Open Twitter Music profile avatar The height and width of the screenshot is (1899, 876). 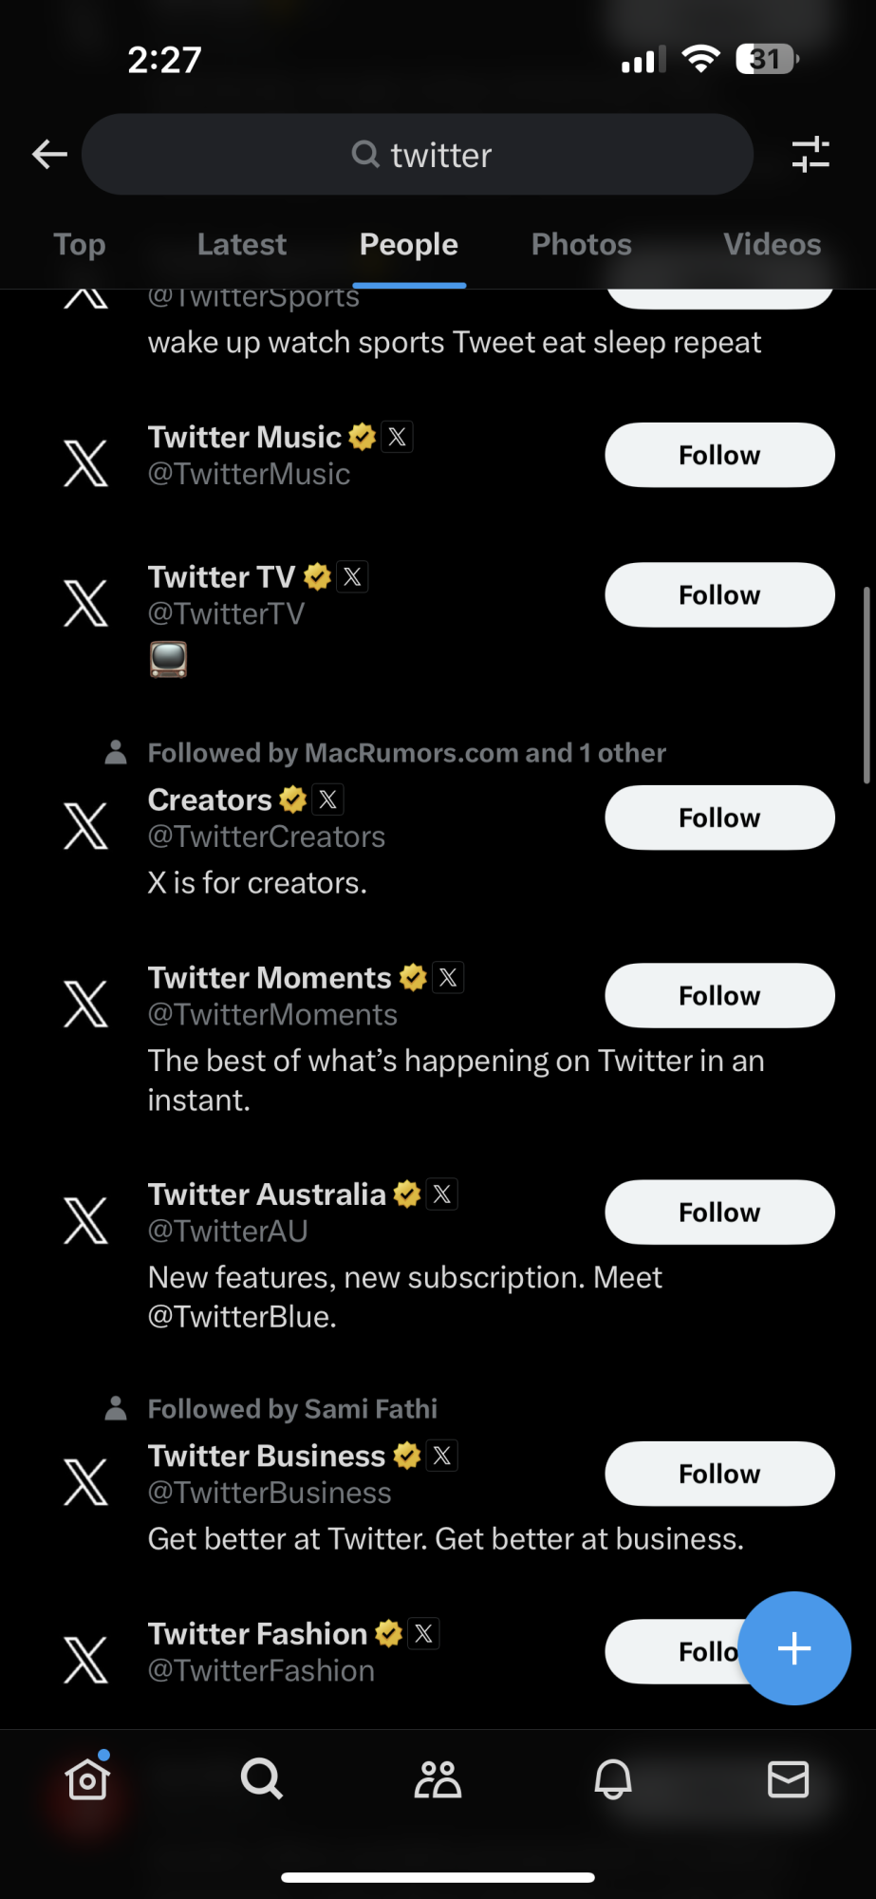(85, 462)
